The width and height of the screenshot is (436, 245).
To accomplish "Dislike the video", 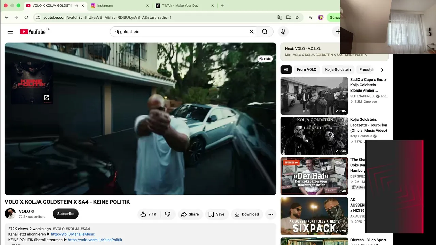I will coord(168,214).
